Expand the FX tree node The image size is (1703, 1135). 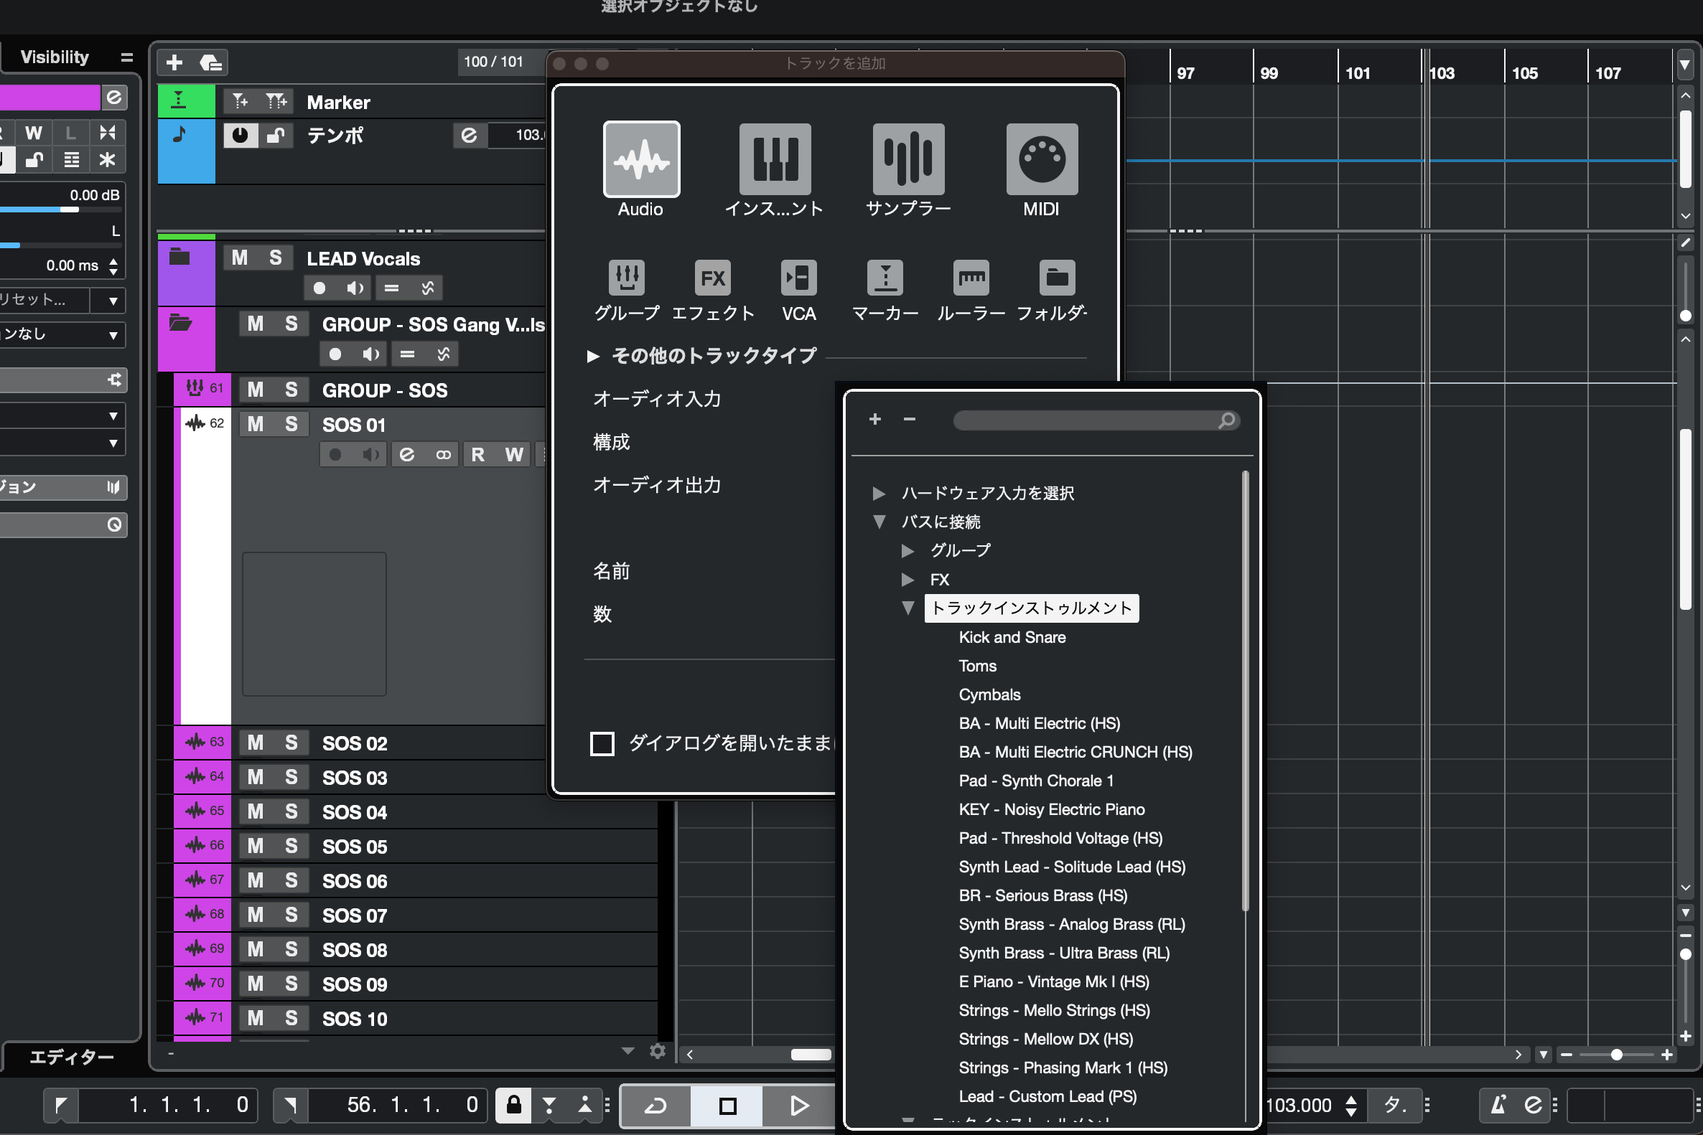(908, 580)
